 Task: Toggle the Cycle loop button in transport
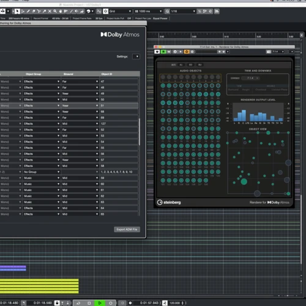tap(78, 303)
